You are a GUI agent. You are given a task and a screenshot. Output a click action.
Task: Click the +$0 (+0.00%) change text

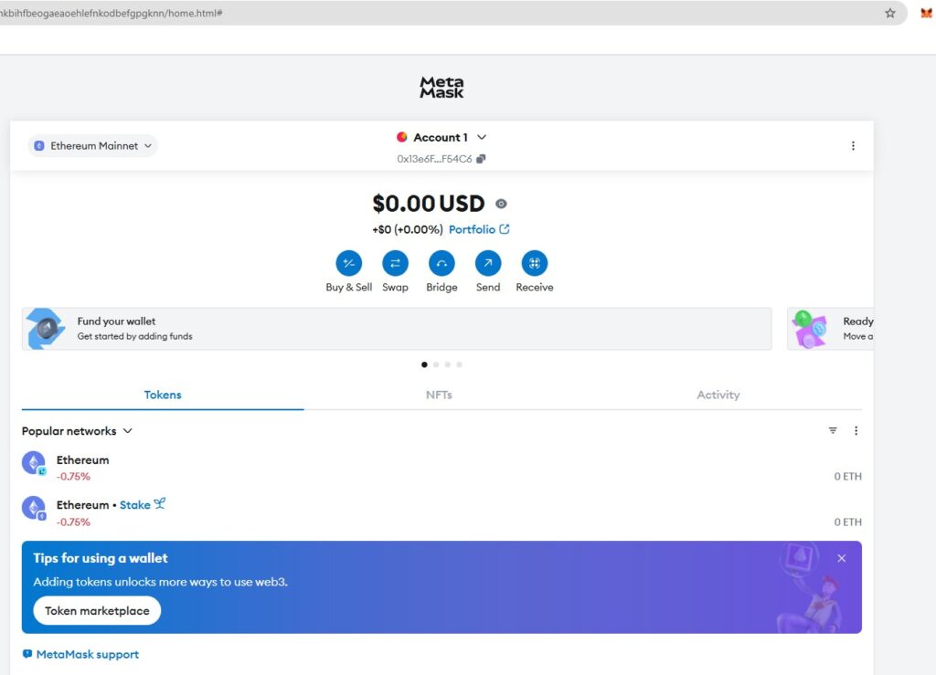[408, 229]
